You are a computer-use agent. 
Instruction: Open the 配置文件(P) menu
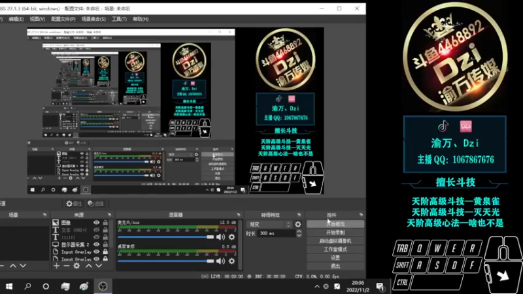tap(63, 19)
